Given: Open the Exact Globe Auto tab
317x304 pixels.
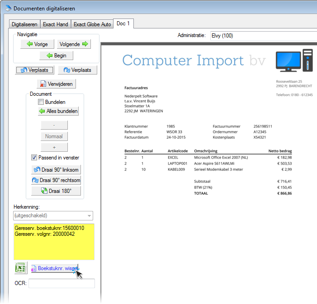Looking at the screenshot, I should (x=92, y=24).
